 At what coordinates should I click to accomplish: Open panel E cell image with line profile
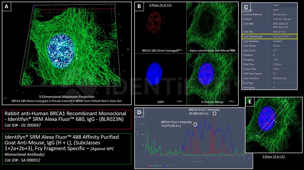[x=274, y=125]
